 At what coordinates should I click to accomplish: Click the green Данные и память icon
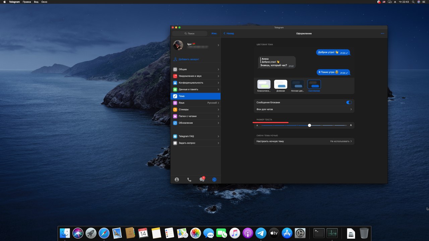(175, 89)
